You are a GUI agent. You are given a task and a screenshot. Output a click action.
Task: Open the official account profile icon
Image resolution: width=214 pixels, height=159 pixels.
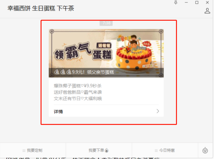click(207, 11)
